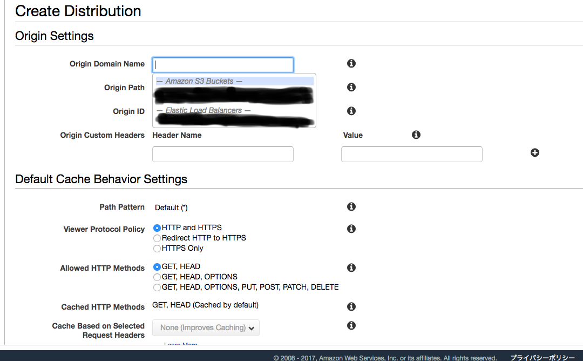The image size is (583, 361).
Task: Click info icon for Cache Based on Headers
Action: [x=351, y=326]
